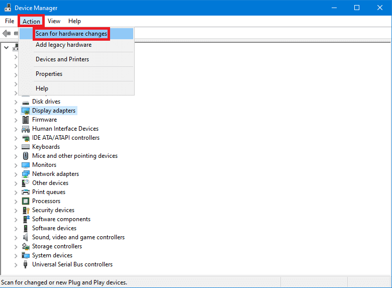Expand the Firmware node
Image resolution: width=392 pixels, height=288 pixels.
[x=16, y=120]
